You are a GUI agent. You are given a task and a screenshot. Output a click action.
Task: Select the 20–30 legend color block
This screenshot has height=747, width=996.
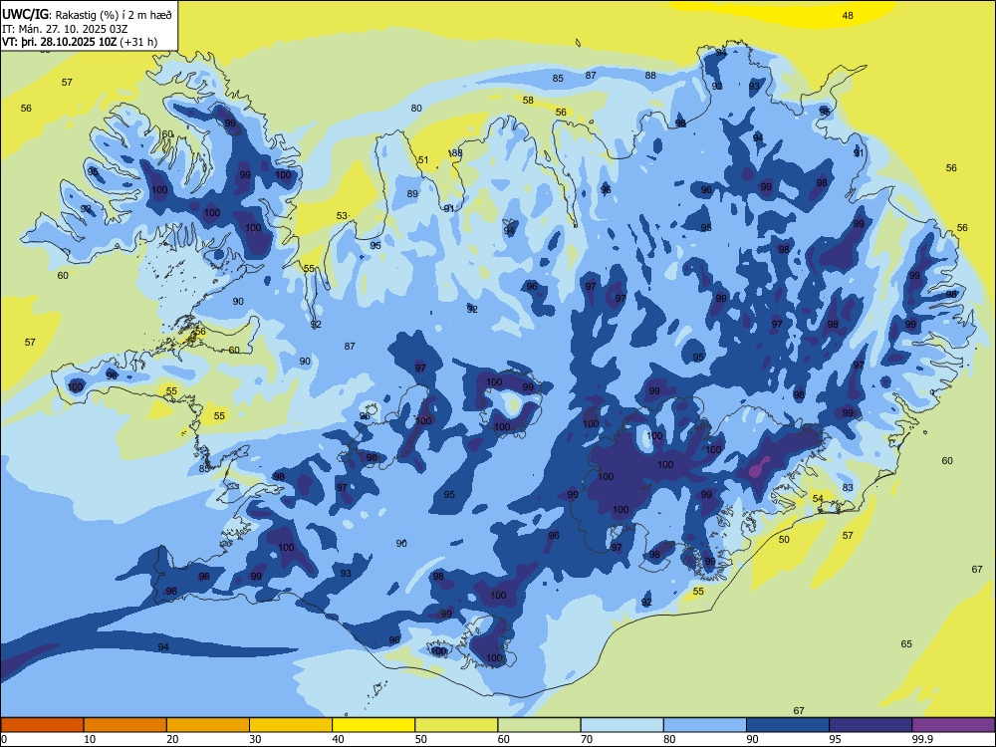click(208, 725)
